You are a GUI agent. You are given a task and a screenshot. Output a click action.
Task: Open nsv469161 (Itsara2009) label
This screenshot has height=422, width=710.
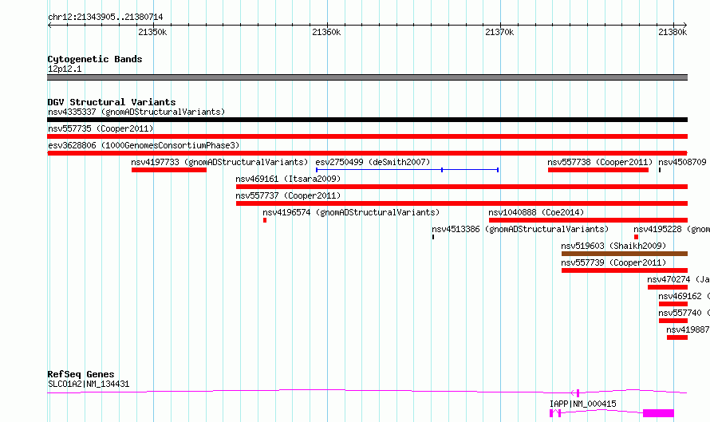tap(288, 179)
